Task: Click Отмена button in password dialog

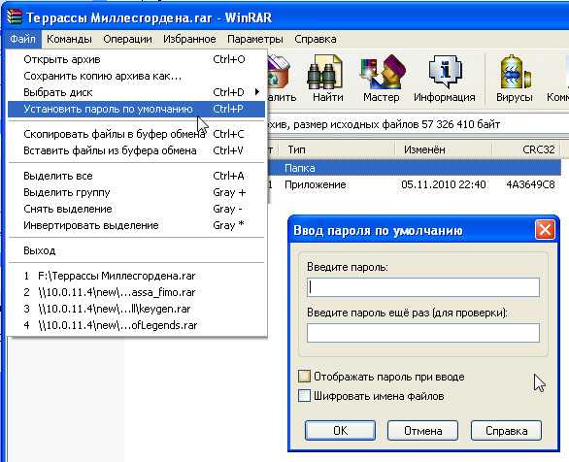Action: tap(422, 430)
